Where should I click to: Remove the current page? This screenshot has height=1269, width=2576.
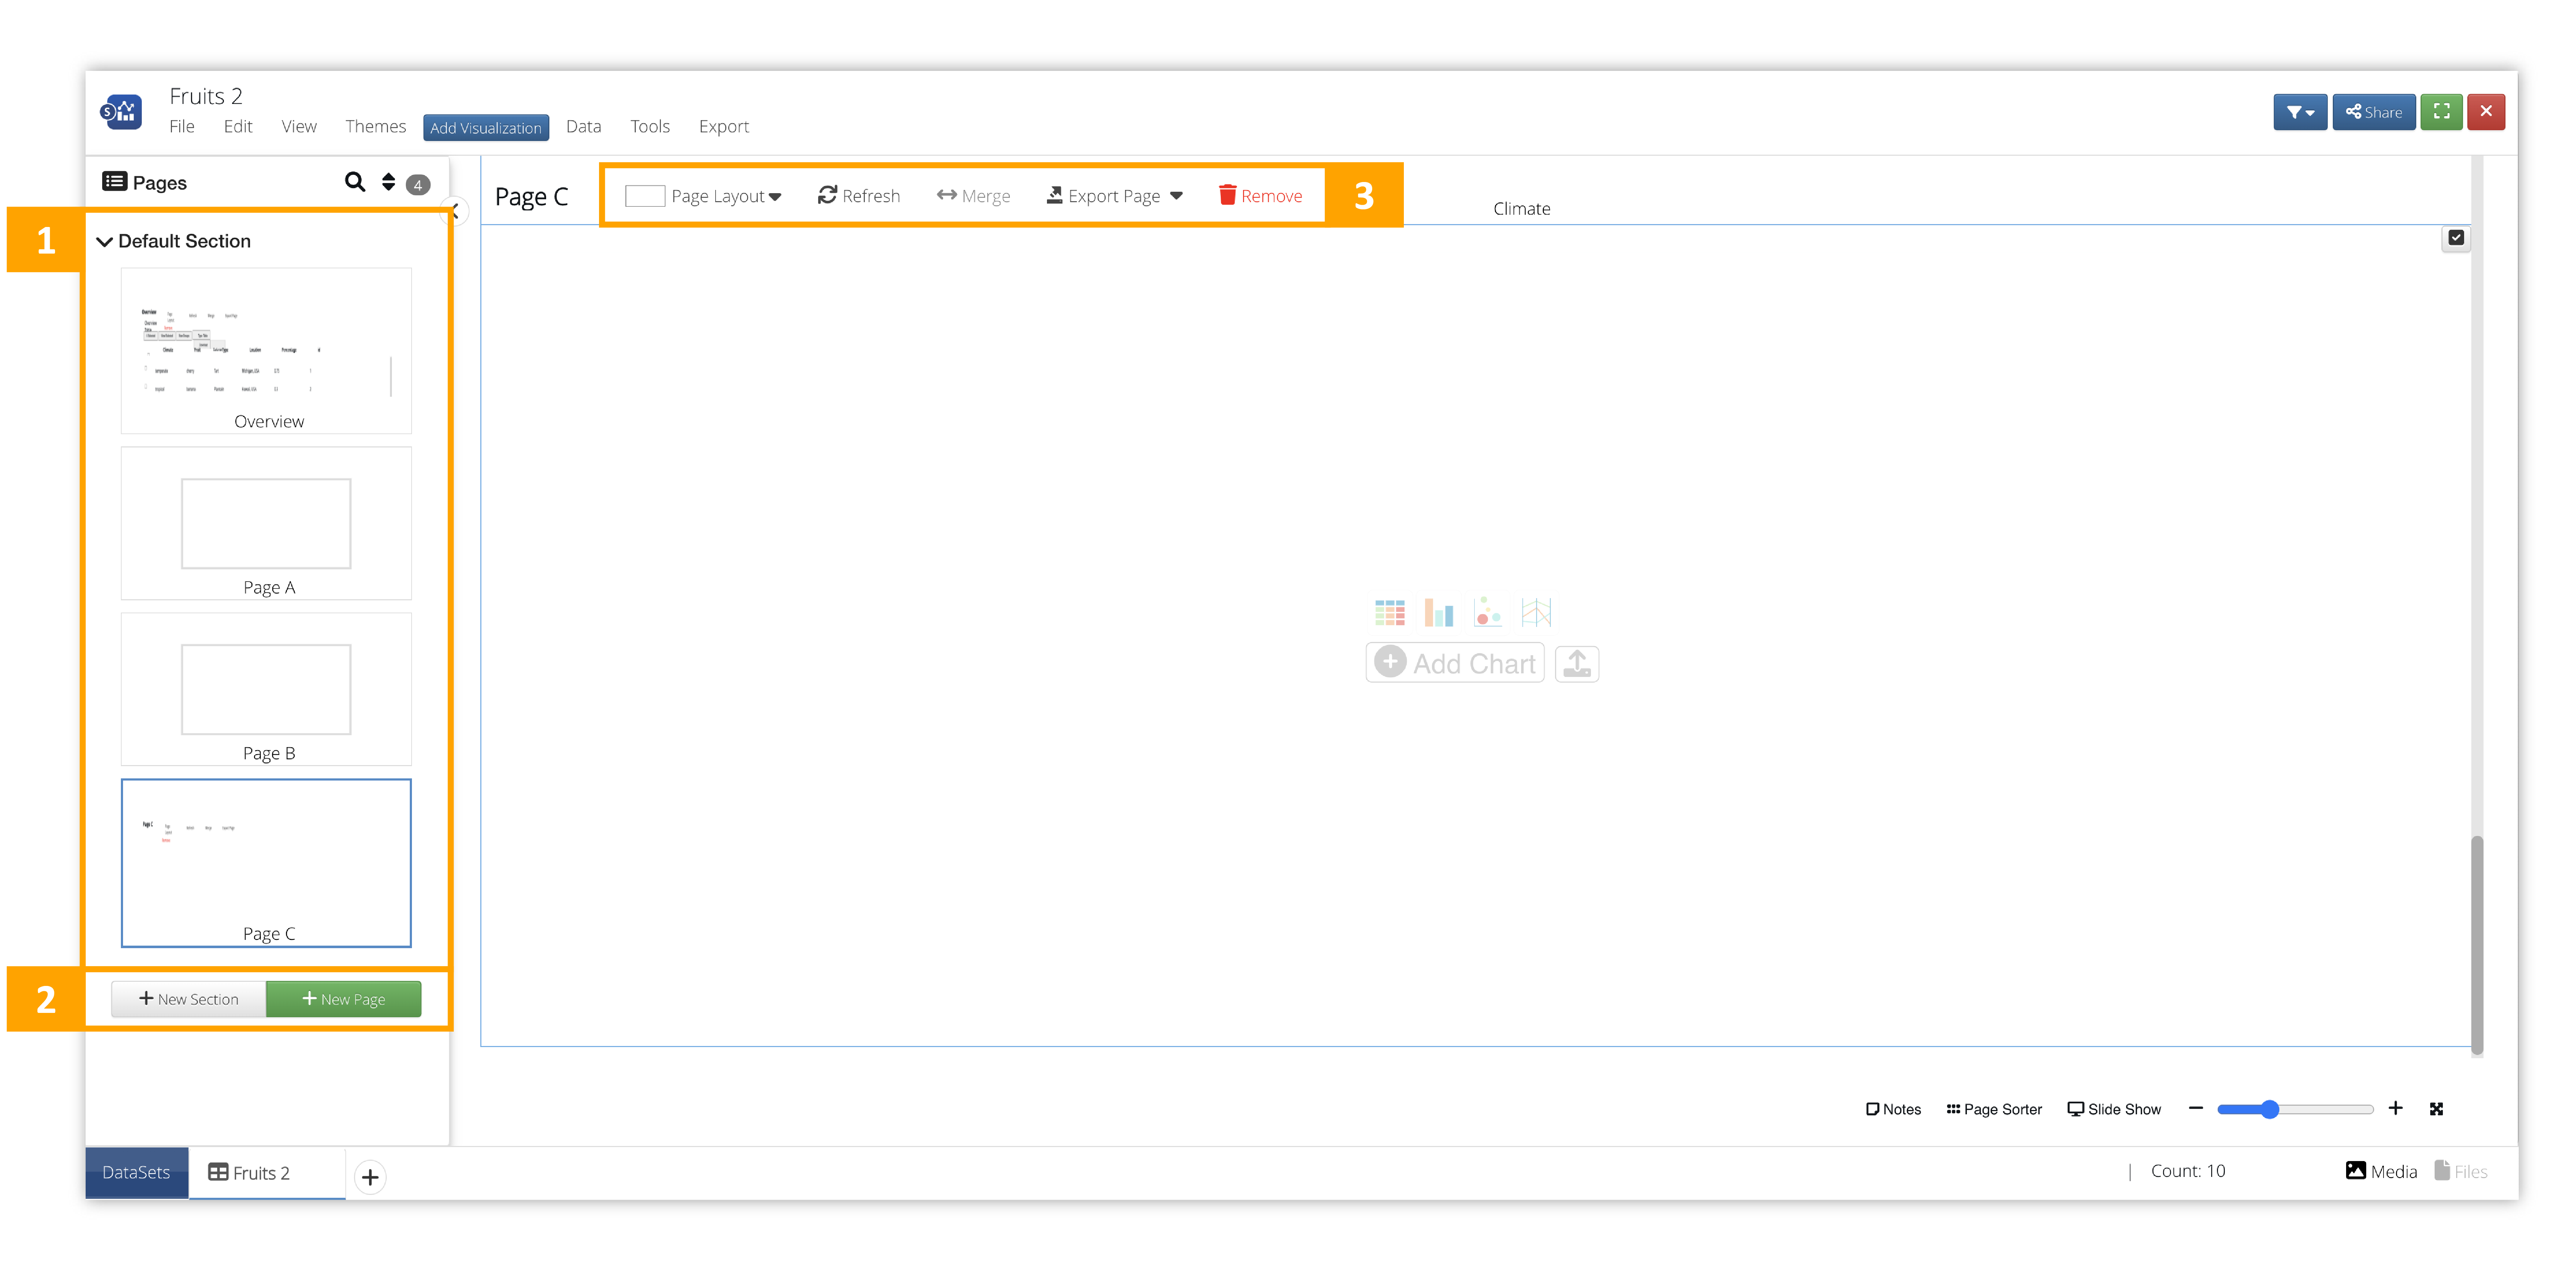(1260, 196)
